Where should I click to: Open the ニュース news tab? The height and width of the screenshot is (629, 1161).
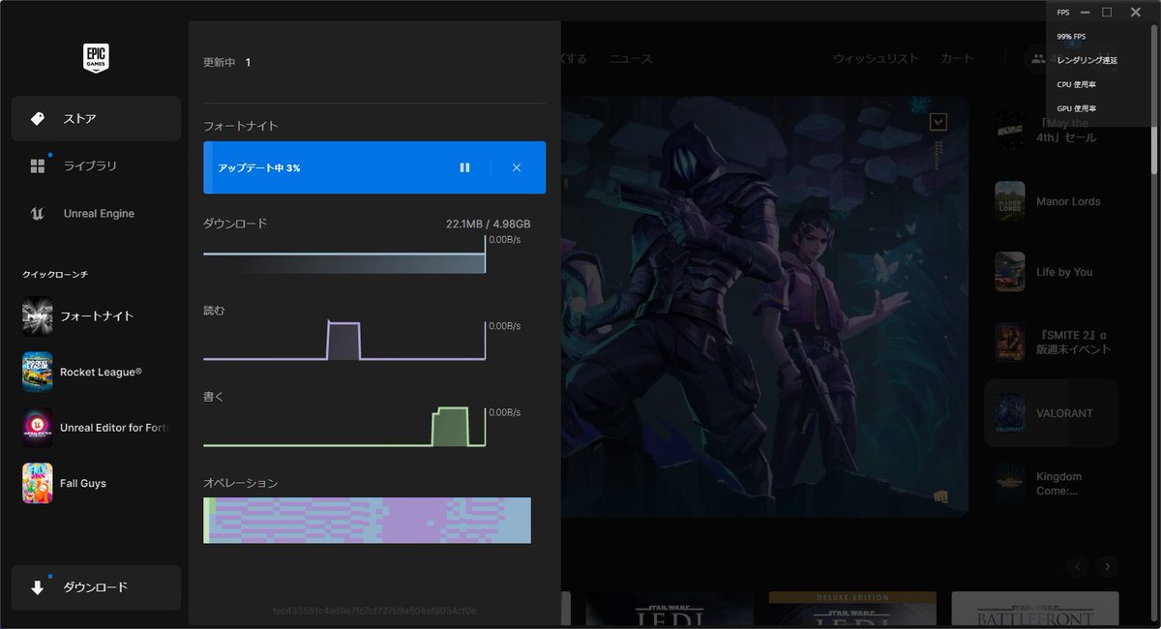coord(630,59)
